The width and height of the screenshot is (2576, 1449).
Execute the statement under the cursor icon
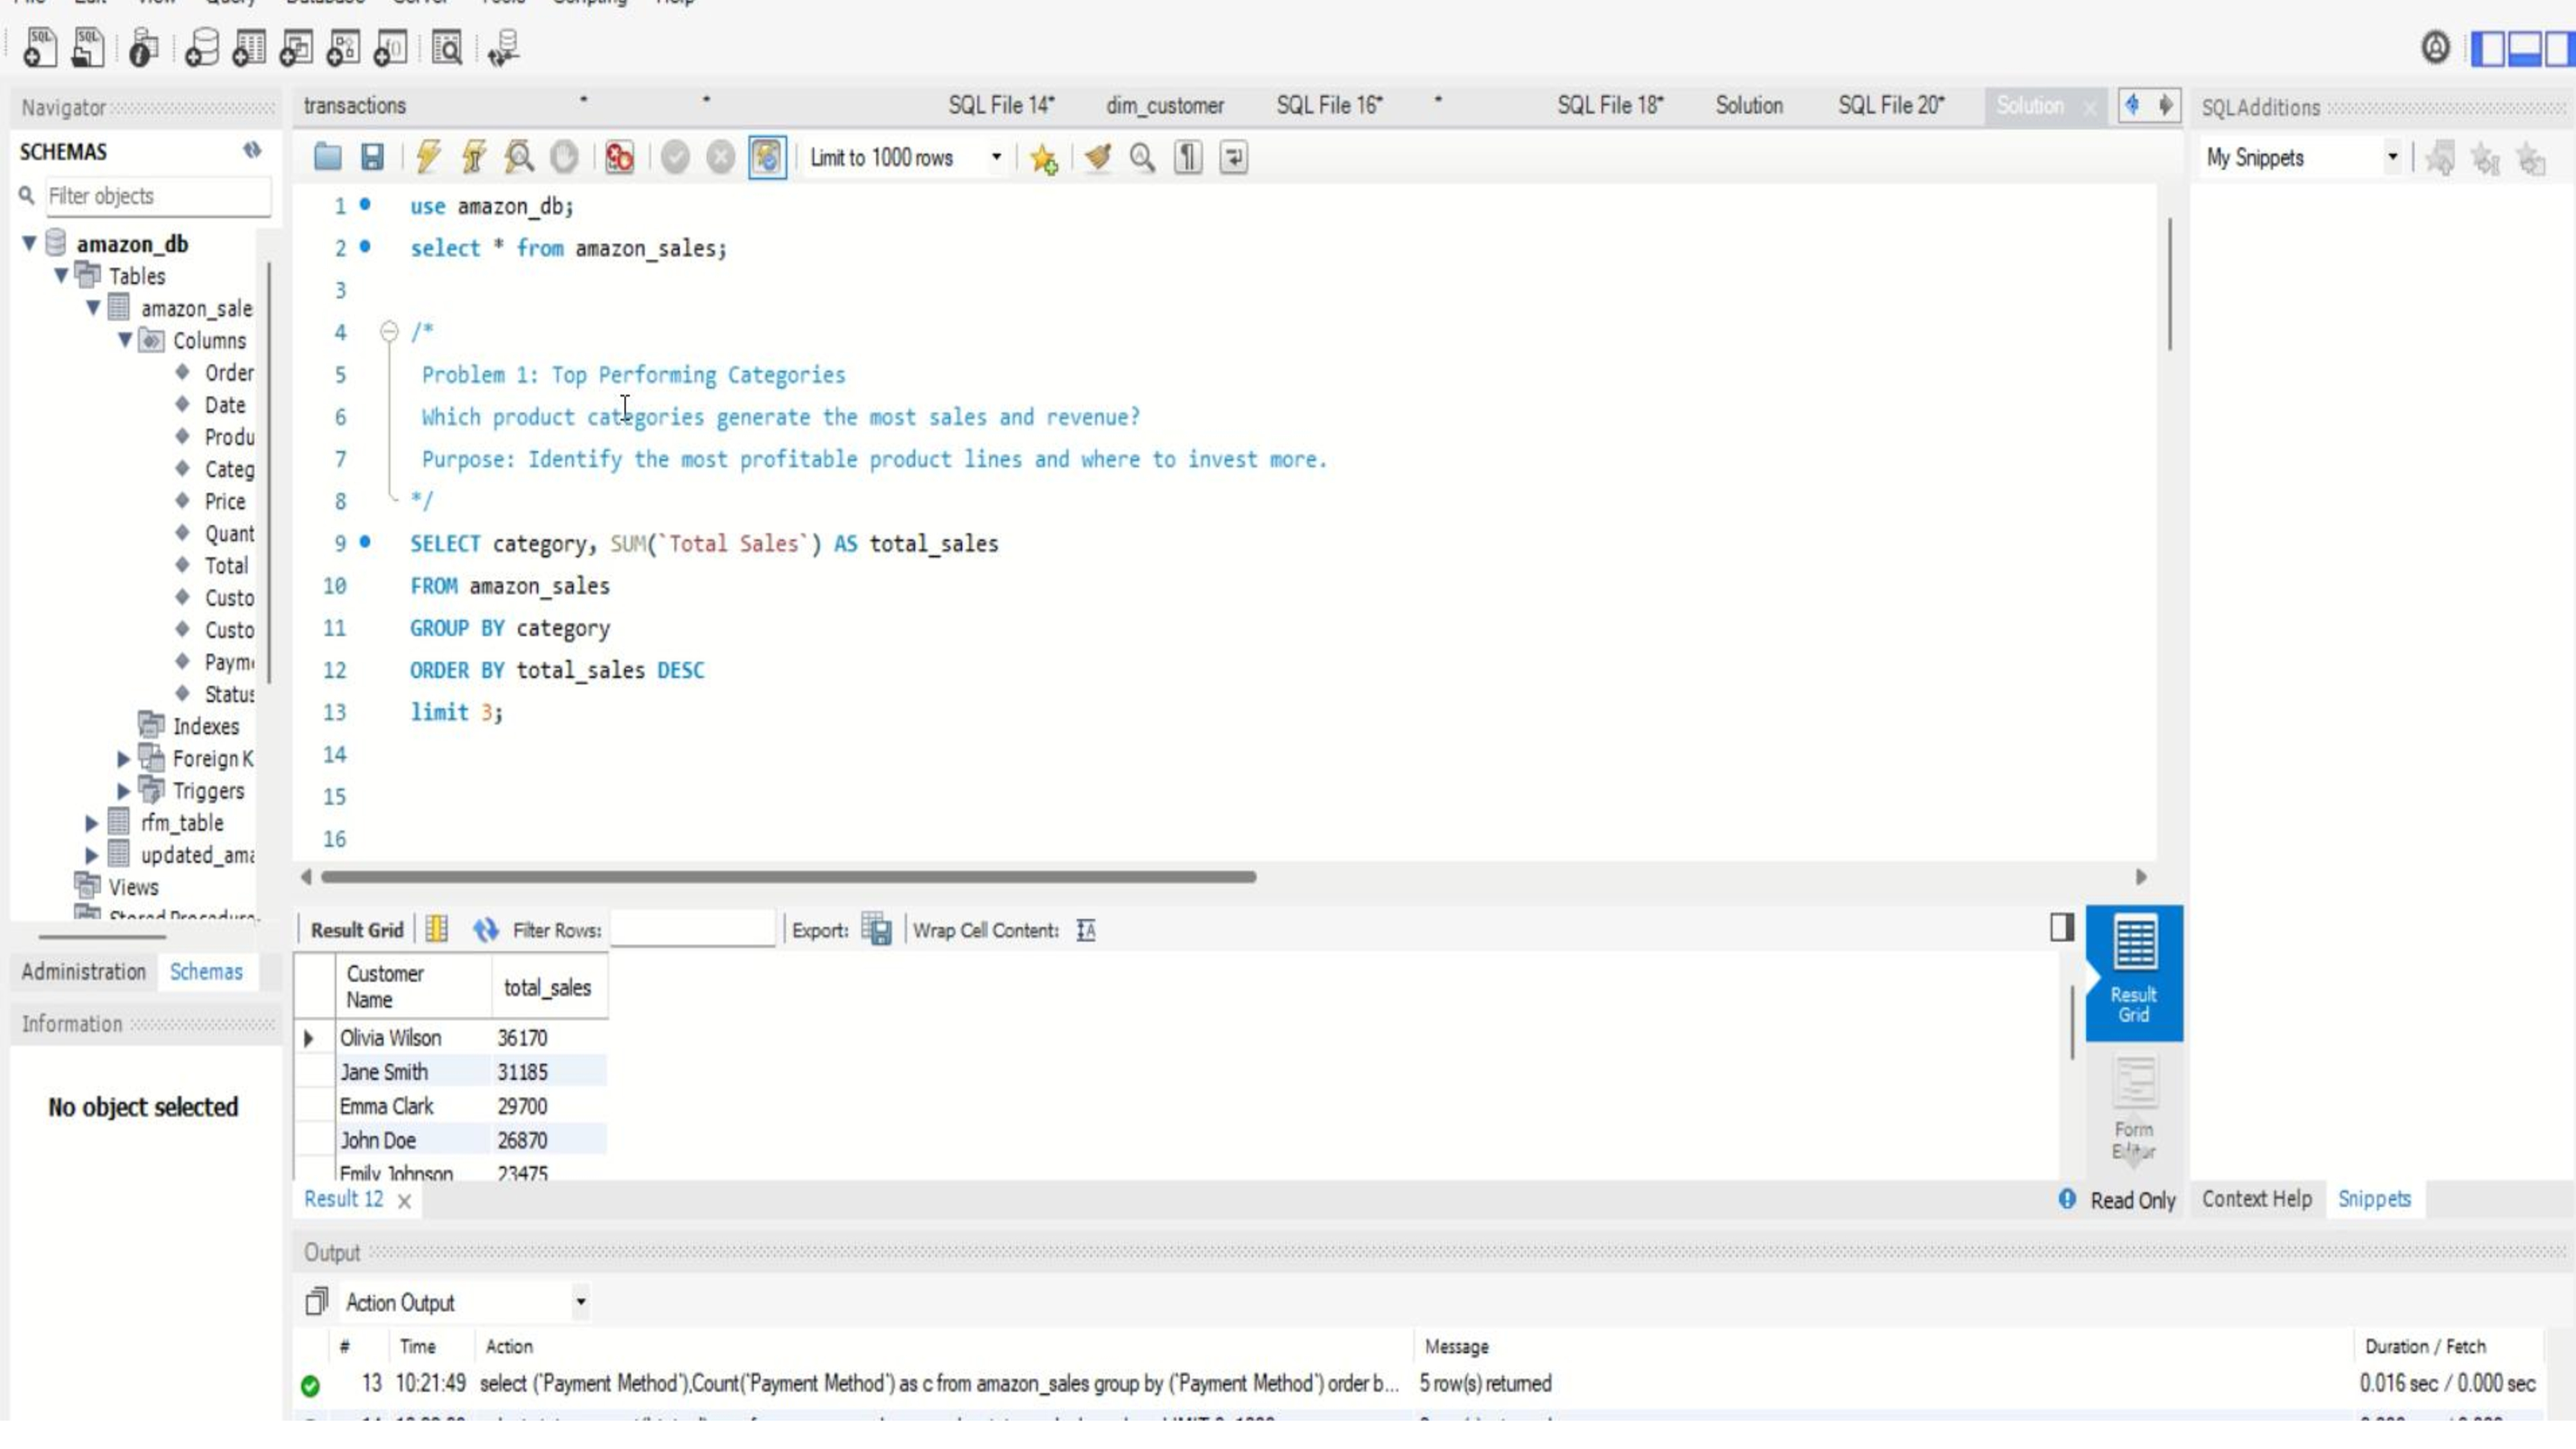tap(473, 157)
